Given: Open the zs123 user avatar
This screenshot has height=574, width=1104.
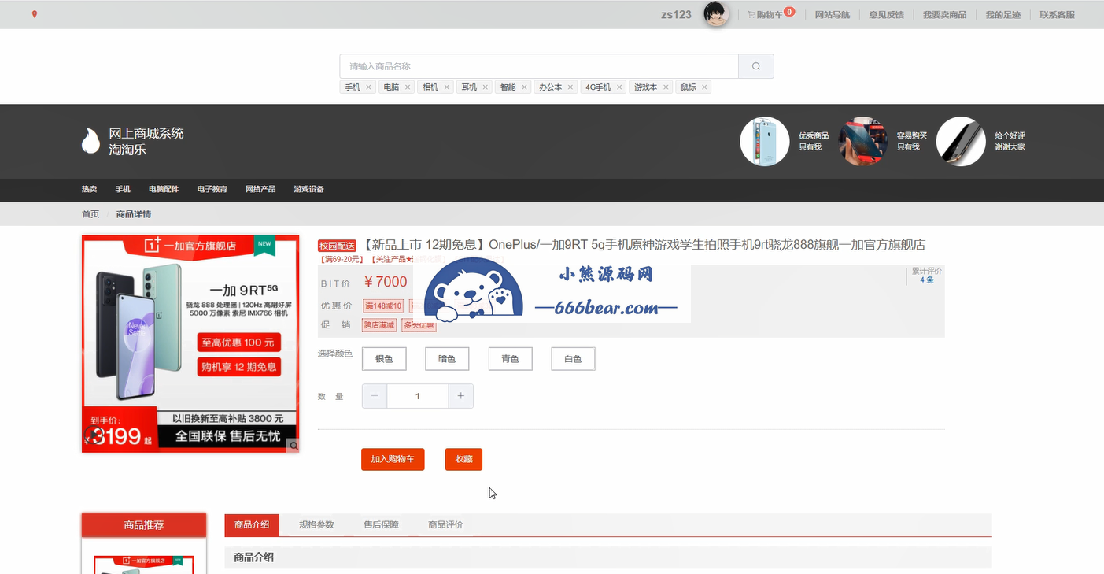Looking at the screenshot, I should click(x=716, y=14).
